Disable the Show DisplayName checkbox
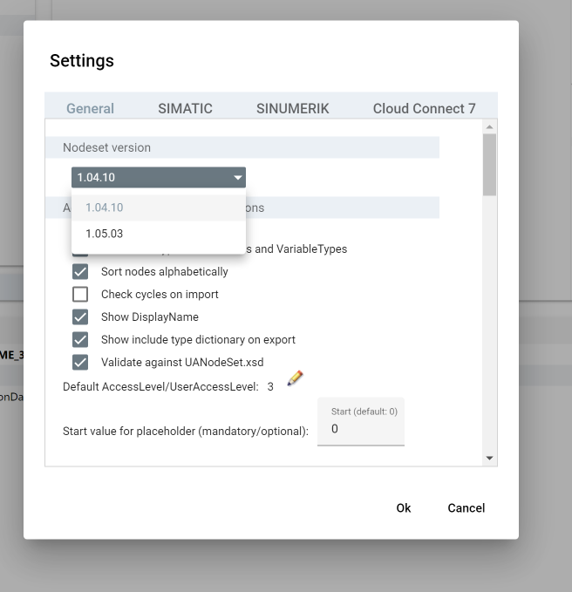 pyautogui.click(x=80, y=317)
